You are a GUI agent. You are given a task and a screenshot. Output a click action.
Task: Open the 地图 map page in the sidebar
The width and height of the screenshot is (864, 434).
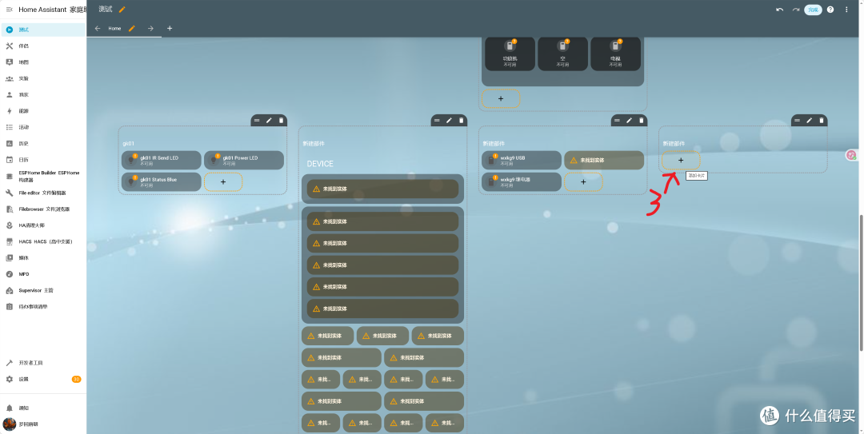[x=43, y=62]
